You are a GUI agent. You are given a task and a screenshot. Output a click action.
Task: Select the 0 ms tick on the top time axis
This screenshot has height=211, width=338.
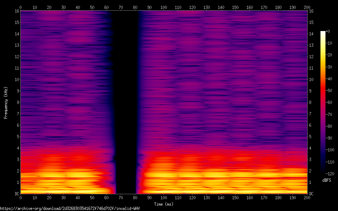[x=21, y=7]
